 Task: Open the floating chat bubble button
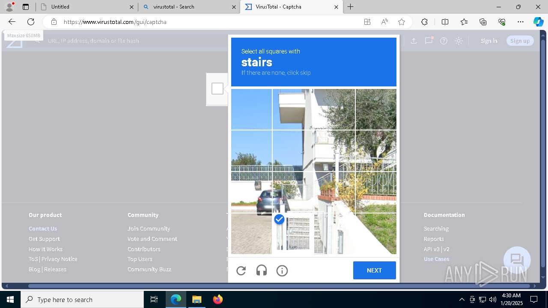pyautogui.click(x=517, y=260)
